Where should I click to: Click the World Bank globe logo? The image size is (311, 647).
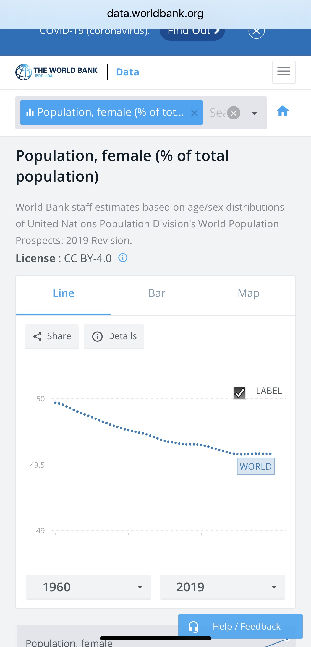point(23,72)
